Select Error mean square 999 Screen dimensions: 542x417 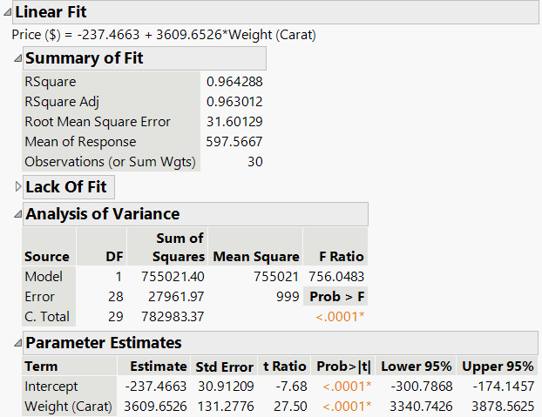coord(288,297)
